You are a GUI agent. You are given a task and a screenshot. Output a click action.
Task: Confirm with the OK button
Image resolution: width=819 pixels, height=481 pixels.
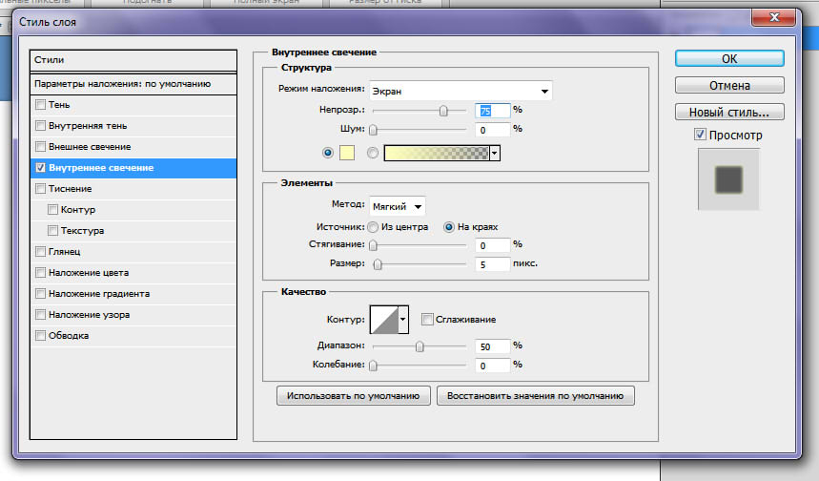(x=729, y=58)
